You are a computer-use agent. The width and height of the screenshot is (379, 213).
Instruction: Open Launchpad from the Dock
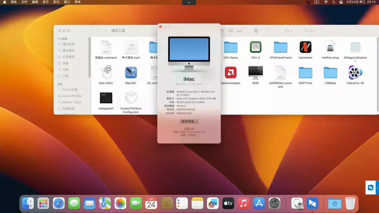(x=43, y=203)
